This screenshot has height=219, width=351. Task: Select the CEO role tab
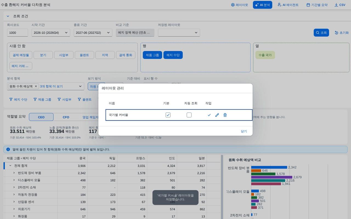41,117
